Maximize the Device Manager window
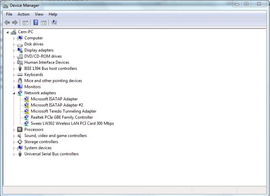 (246, 4)
